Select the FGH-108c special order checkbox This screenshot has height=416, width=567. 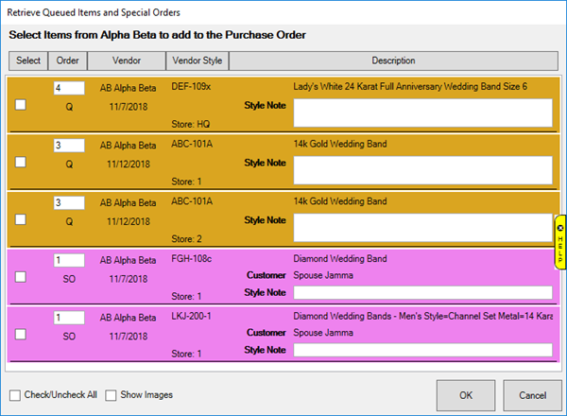pos(22,276)
